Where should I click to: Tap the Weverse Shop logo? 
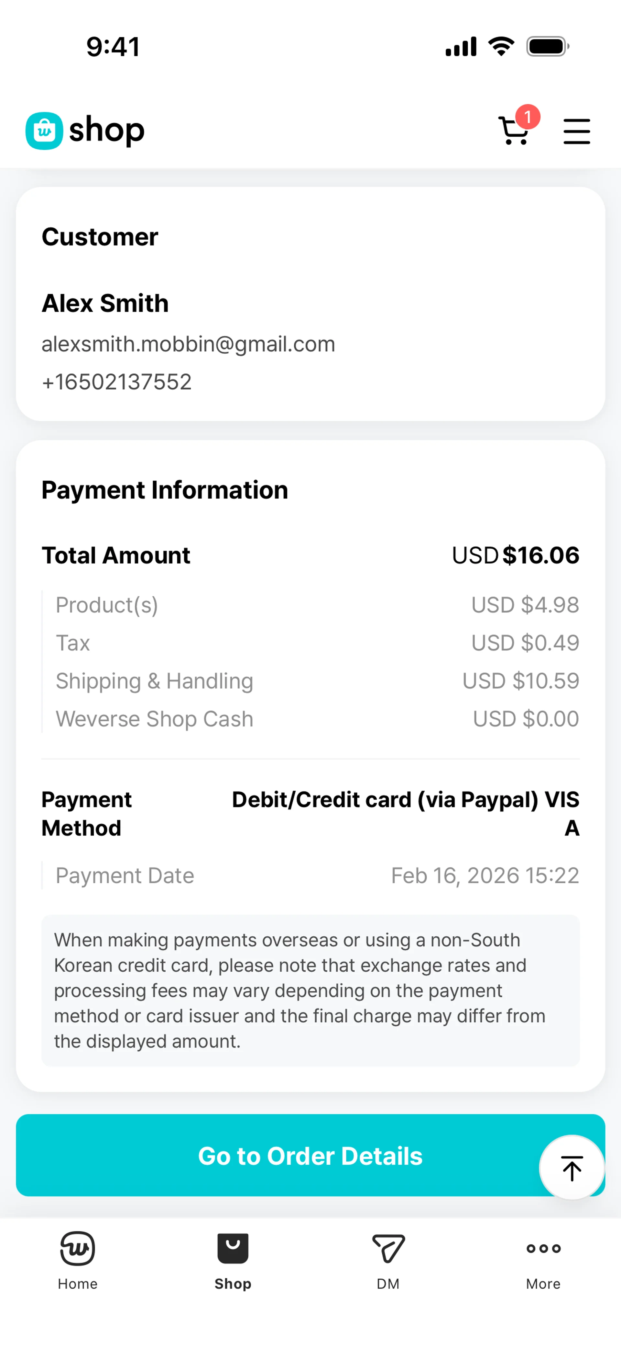click(x=85, y=130)
